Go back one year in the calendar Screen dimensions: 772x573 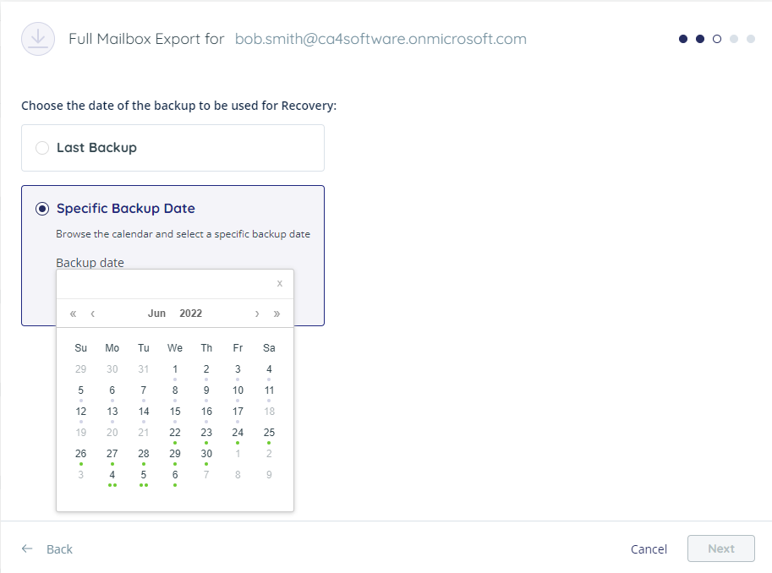click(x=73, y=314)
